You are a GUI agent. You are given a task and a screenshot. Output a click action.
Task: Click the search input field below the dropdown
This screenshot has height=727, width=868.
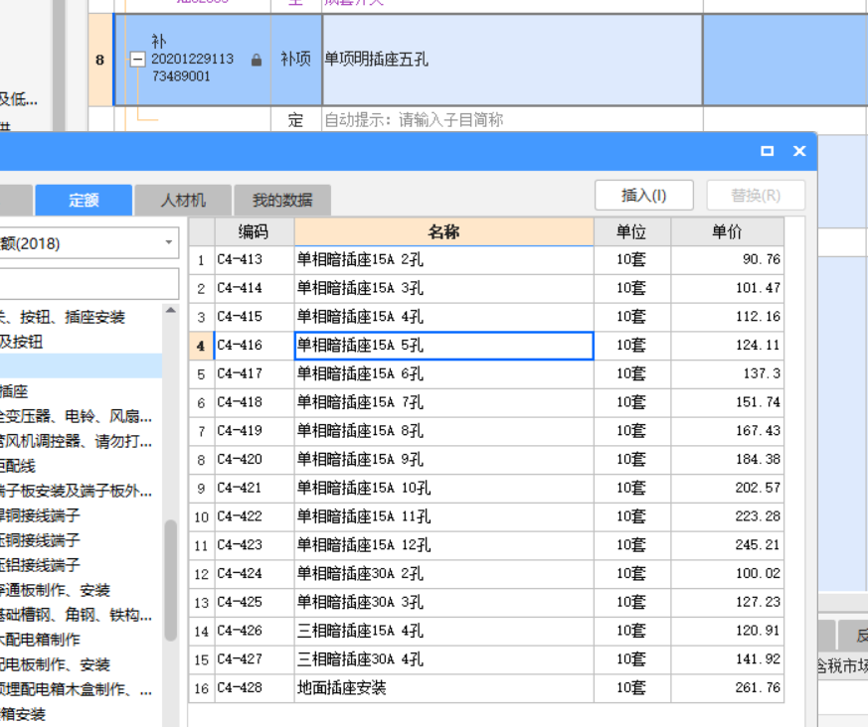(88, 284)
